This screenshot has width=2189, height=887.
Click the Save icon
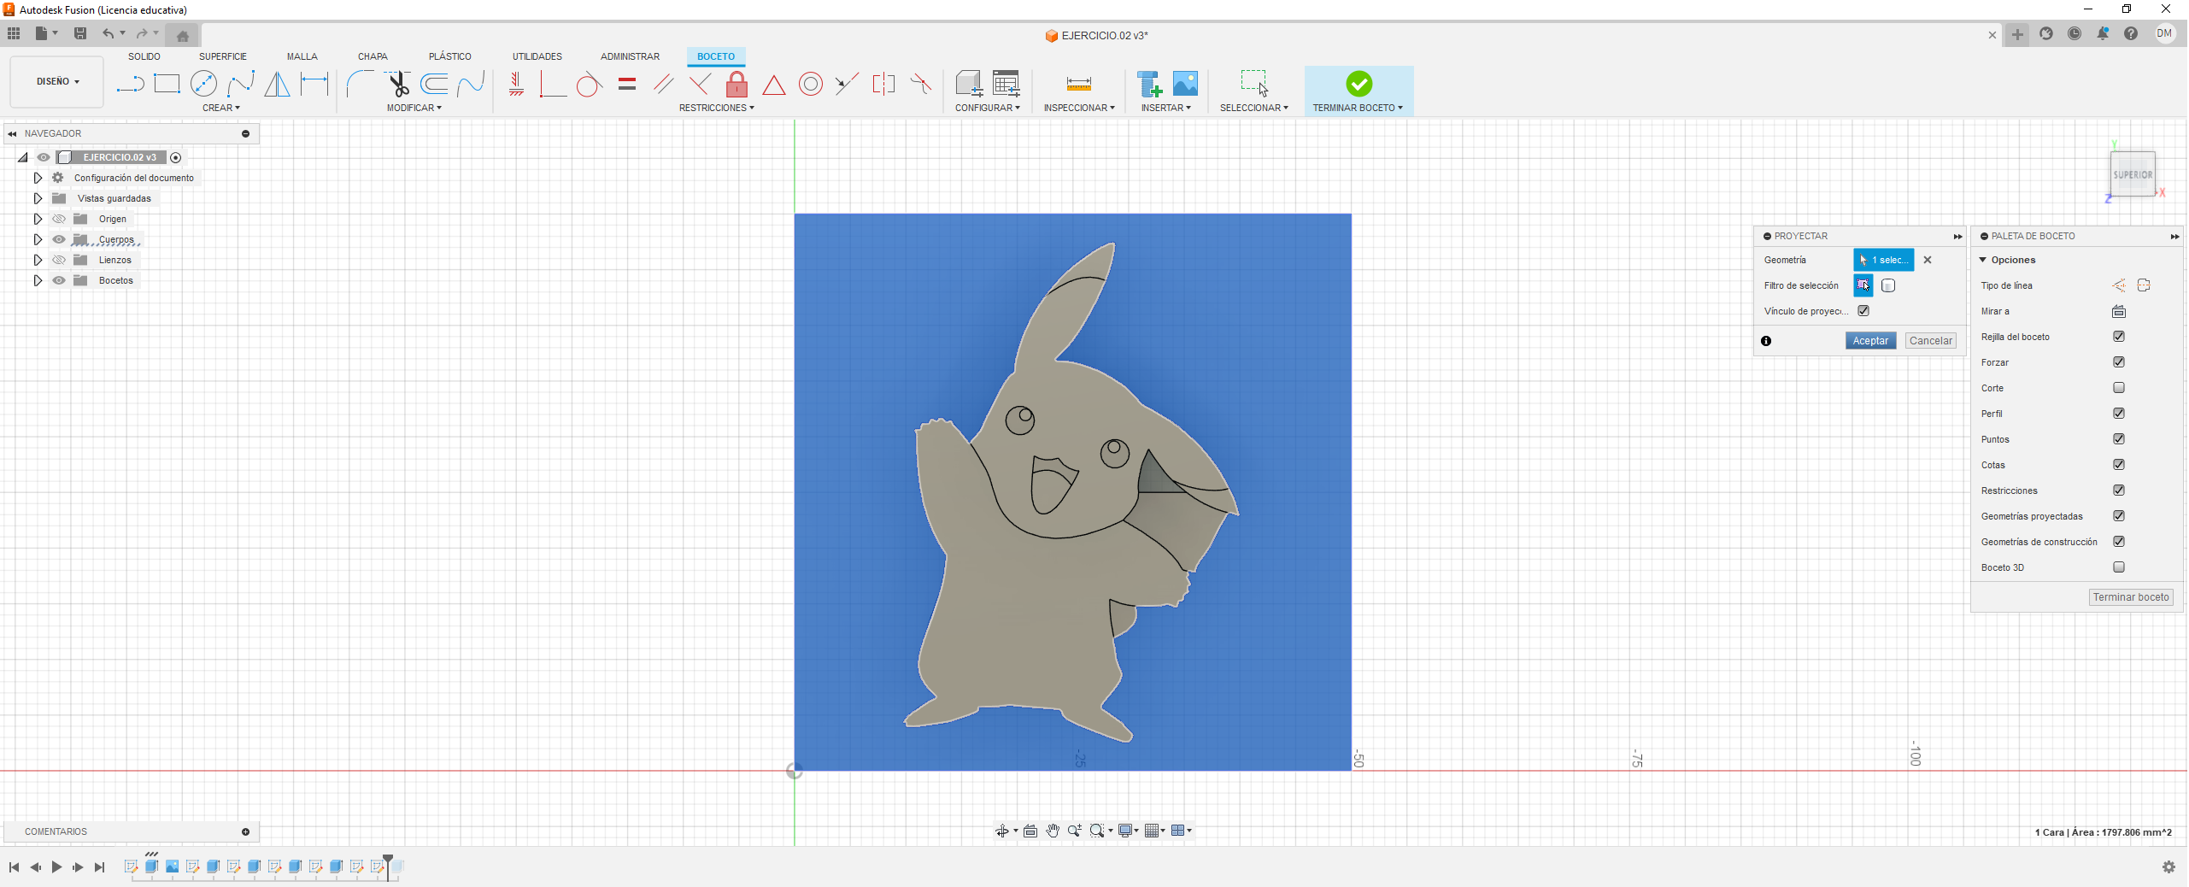(80, 33)
